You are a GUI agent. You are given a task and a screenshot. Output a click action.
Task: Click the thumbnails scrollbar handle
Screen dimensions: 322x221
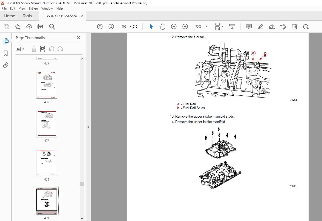click(82, 184)
